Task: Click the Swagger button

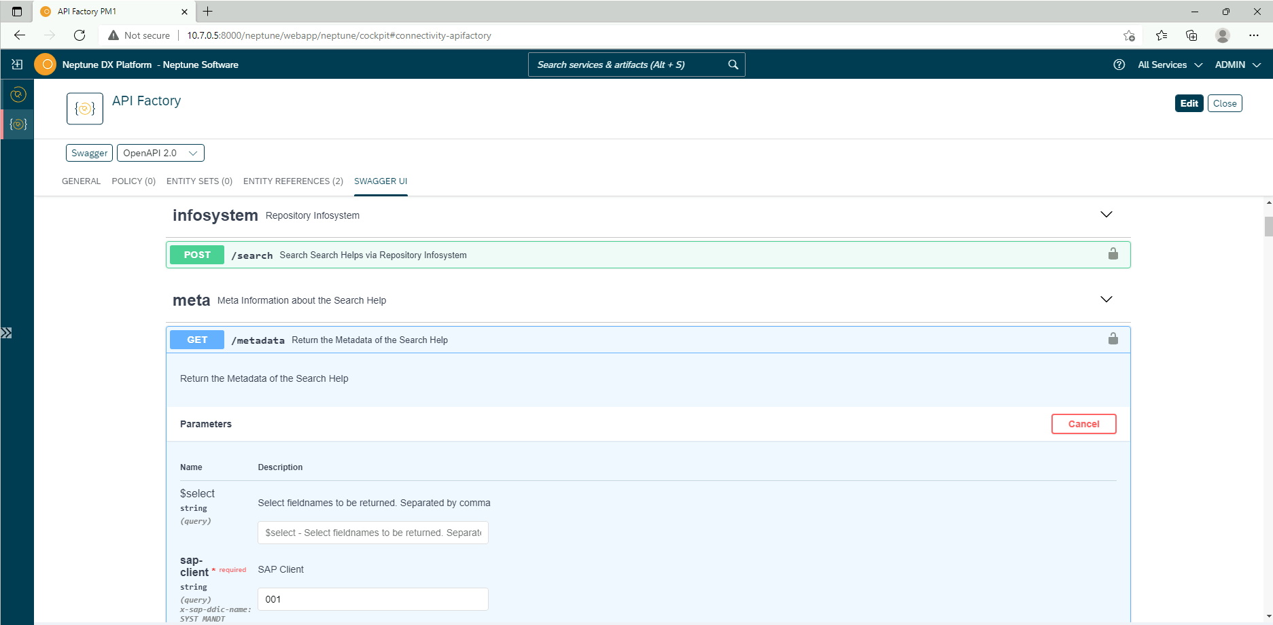Action: pos(89,153)
